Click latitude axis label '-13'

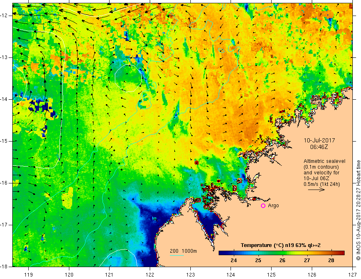(x=5, y=57)
